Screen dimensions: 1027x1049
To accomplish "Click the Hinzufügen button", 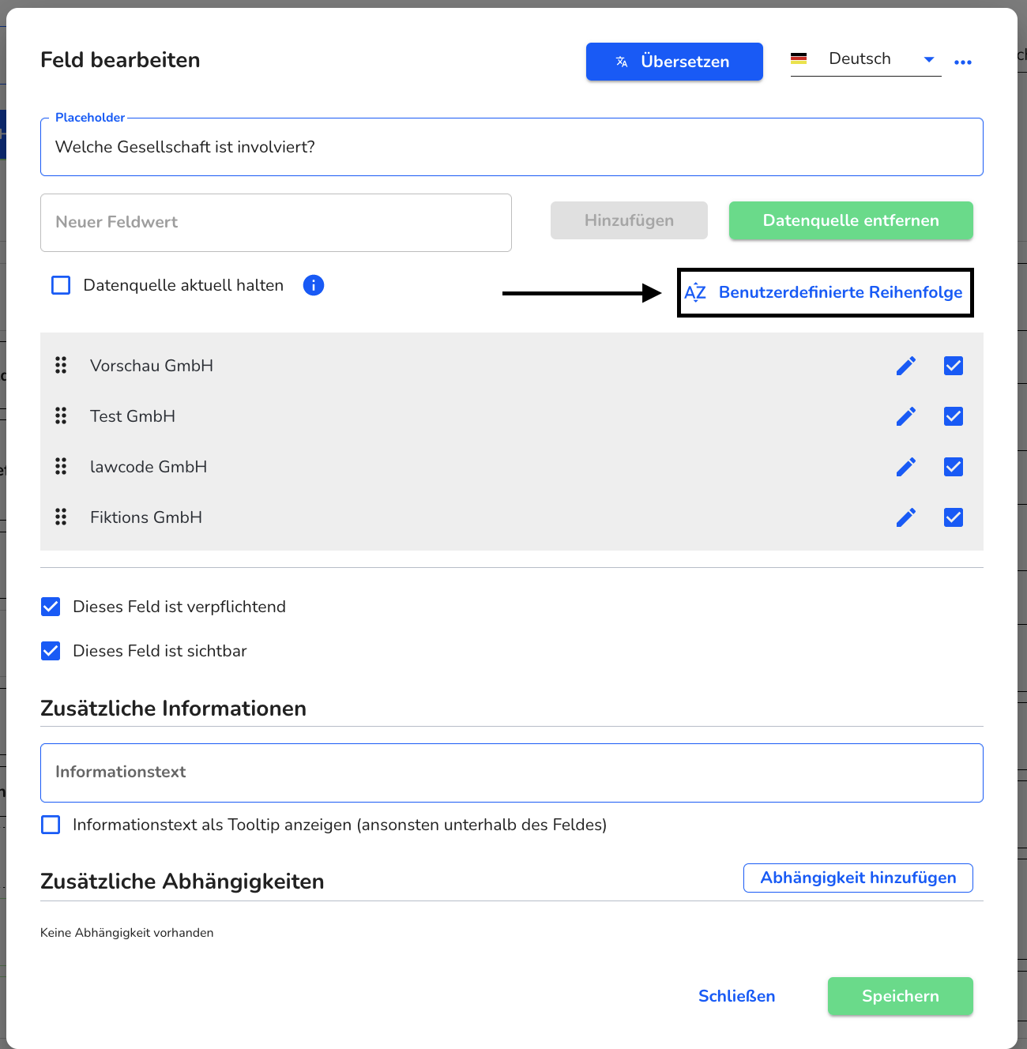I will pyautogui.click(x=629, y=220).
